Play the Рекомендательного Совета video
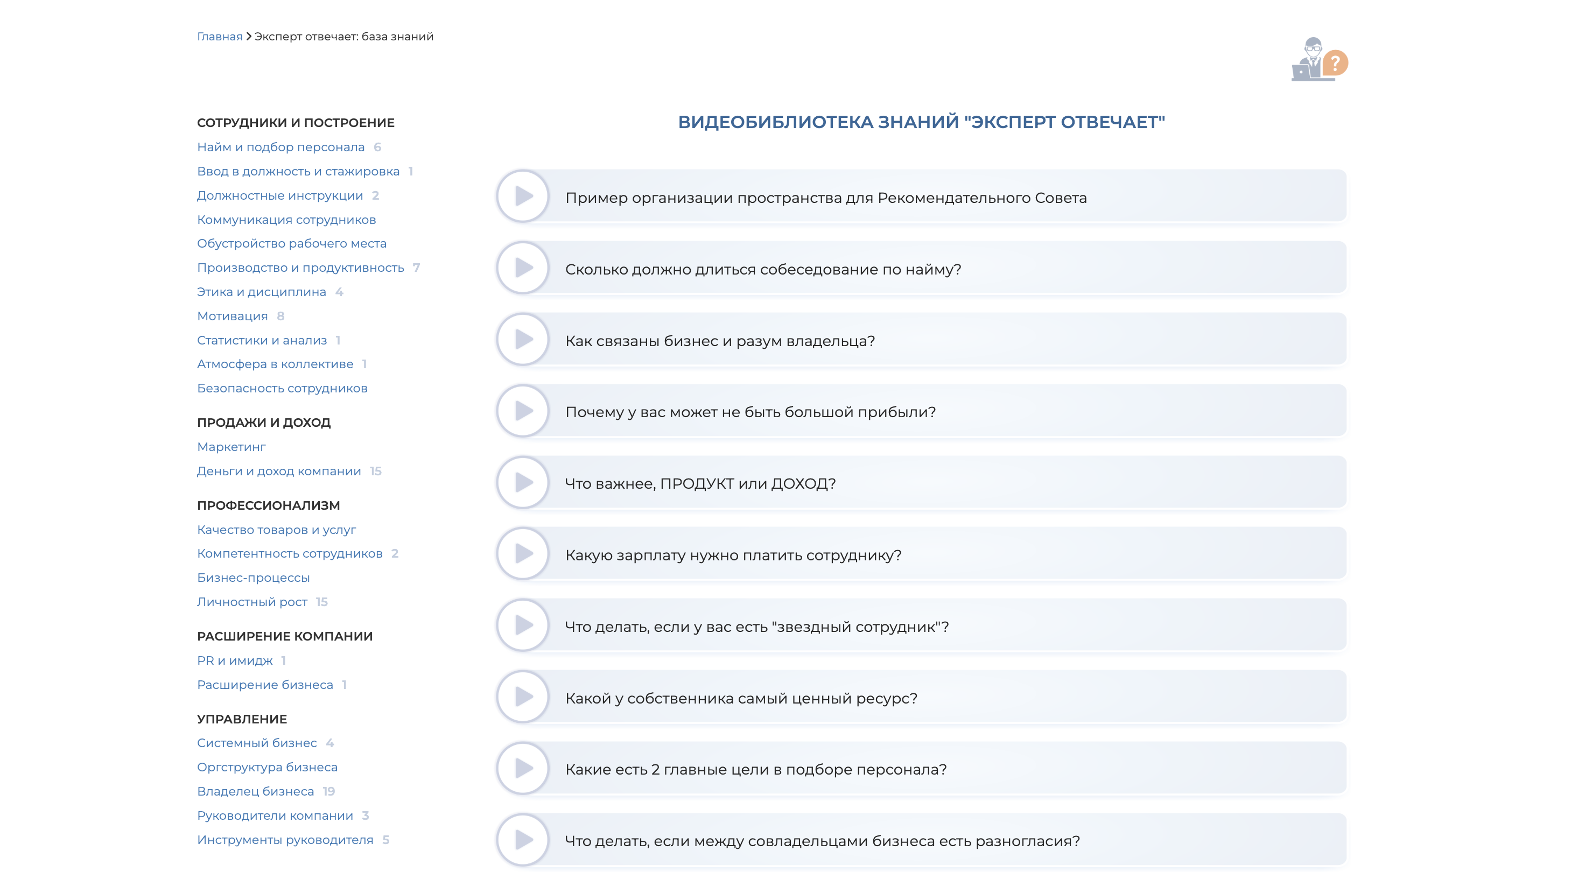This screenshot has height=872, width=1571. [x=523, y=196]
